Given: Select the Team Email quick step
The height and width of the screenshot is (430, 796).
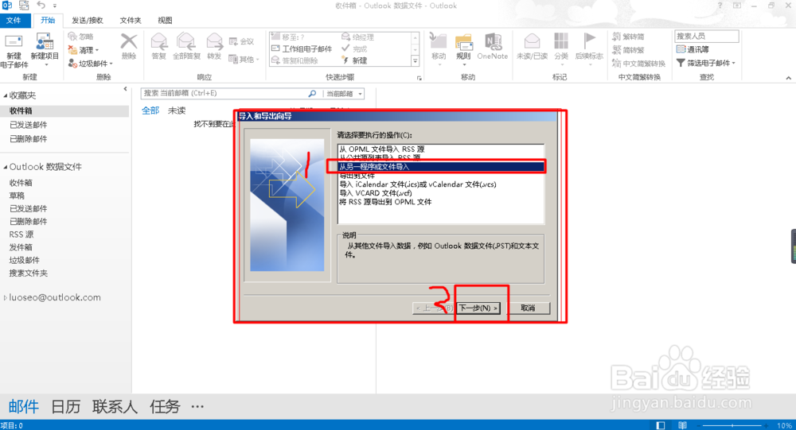Looking at the screenshot, I should (302, 48).
